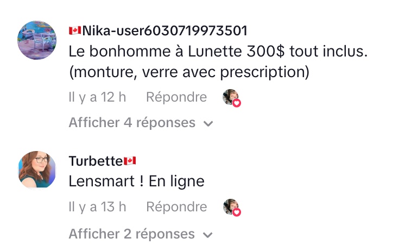This screenshot has width=418, height=251.
Task: Click the chevron beside 'Afficher 4 réponses'
Action: 208,123
